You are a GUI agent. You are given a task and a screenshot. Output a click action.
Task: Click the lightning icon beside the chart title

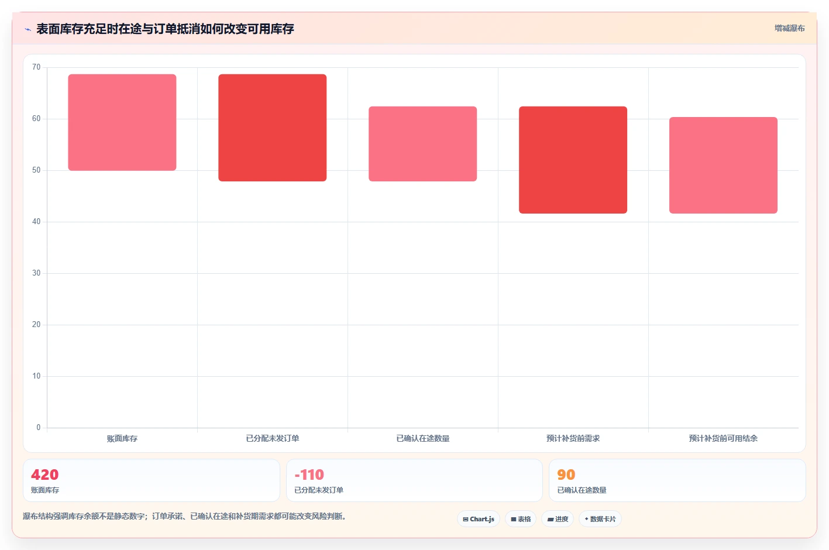(x=27, y=29)
